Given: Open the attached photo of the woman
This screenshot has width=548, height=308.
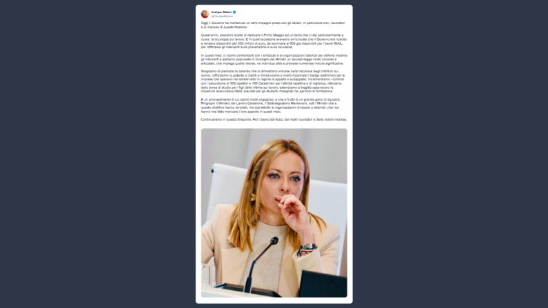Looking at the screenshot, I should (274, 213).
